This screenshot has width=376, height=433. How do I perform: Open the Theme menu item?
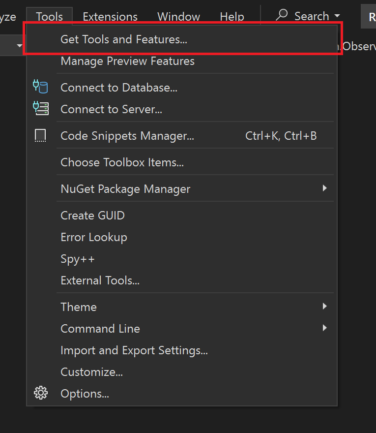click(182, 307)
